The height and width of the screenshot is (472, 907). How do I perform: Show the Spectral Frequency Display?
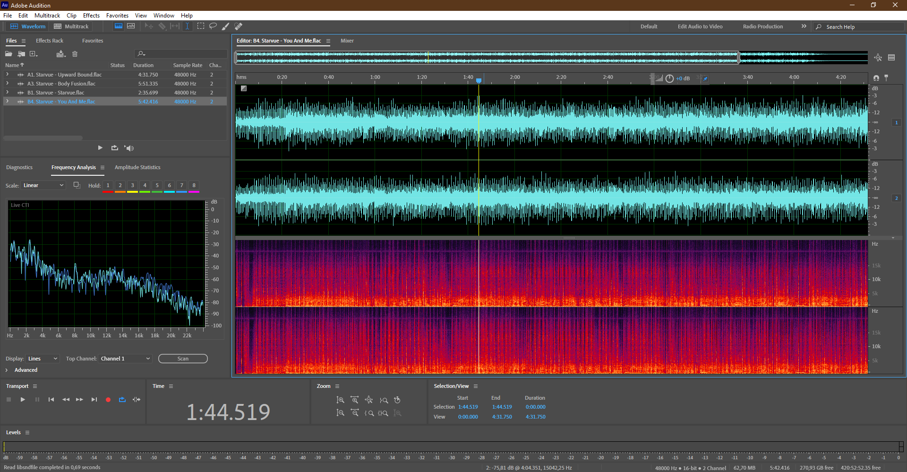119,26
